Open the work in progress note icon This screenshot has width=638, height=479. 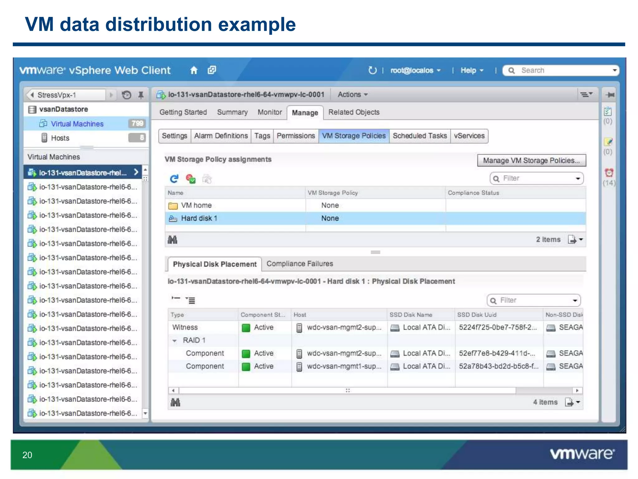(608, 142)
